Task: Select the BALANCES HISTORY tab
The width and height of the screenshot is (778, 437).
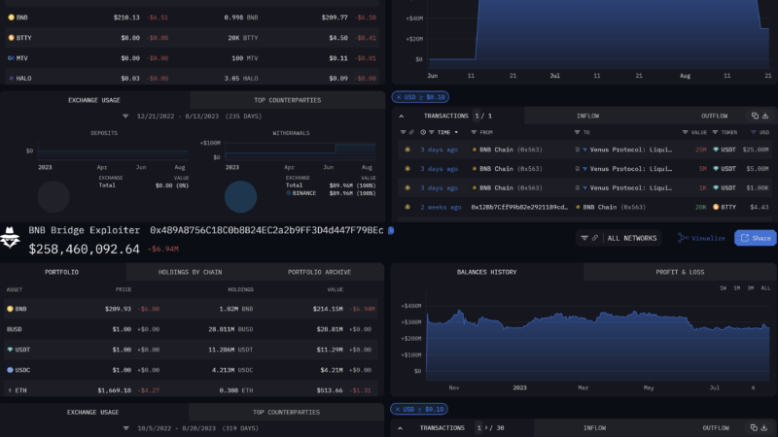Action: point(487,272)
